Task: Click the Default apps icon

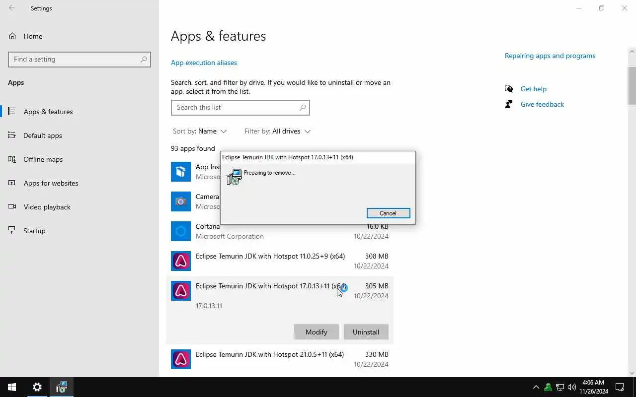Action: click(12, 135)
